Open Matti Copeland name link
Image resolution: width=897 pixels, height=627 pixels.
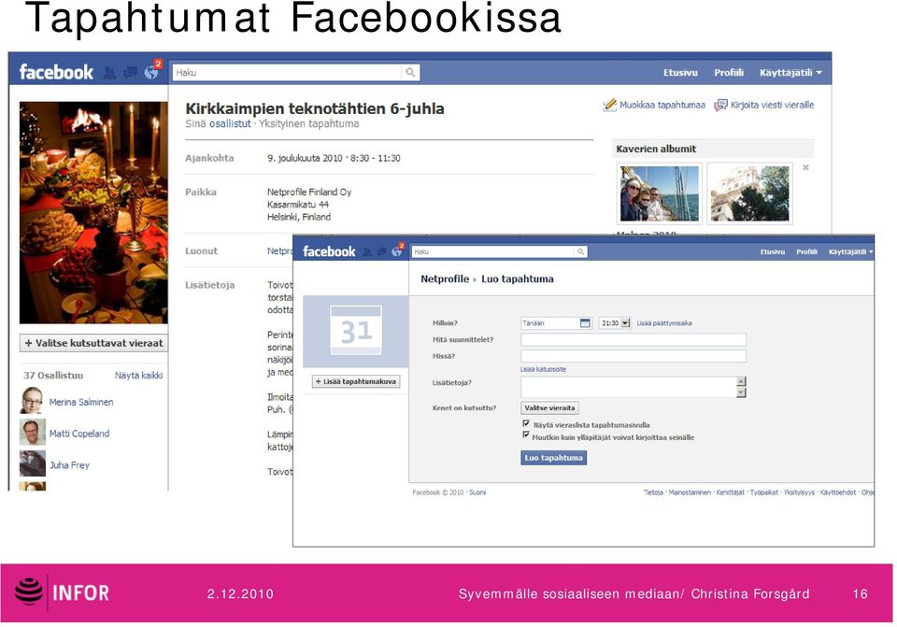coord(78,434)
